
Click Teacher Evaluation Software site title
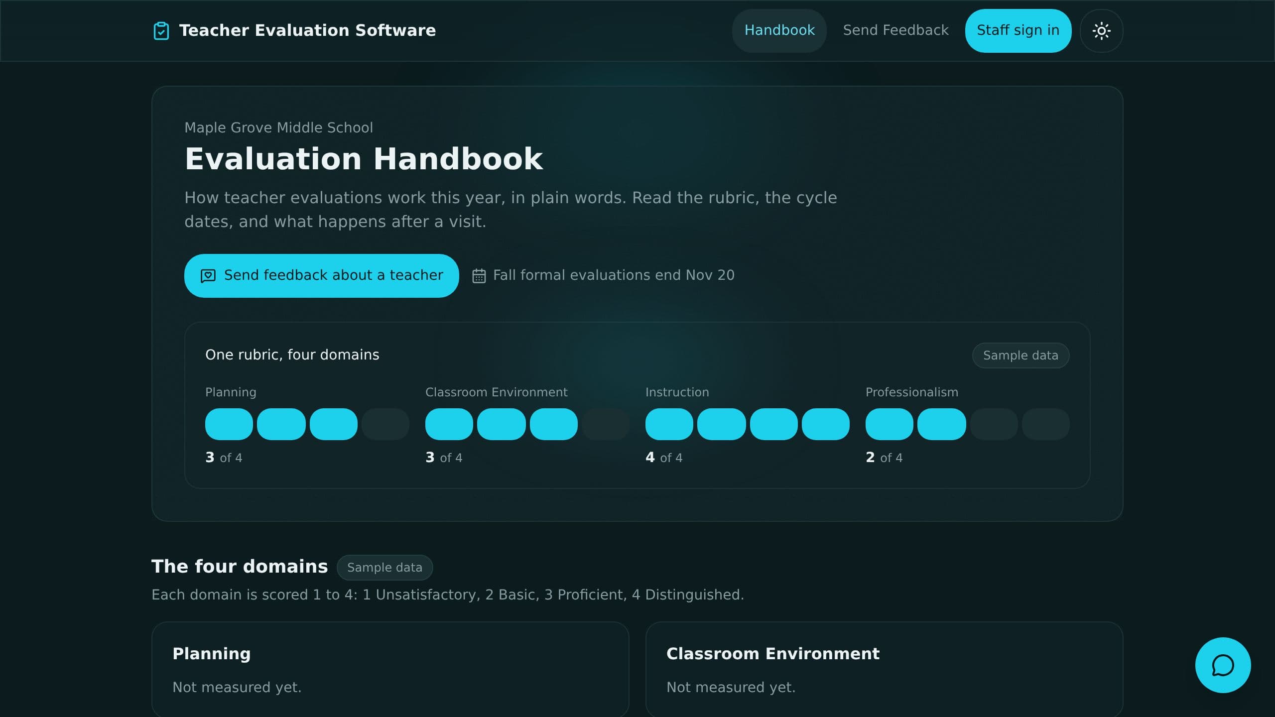(x=307, y=30)
